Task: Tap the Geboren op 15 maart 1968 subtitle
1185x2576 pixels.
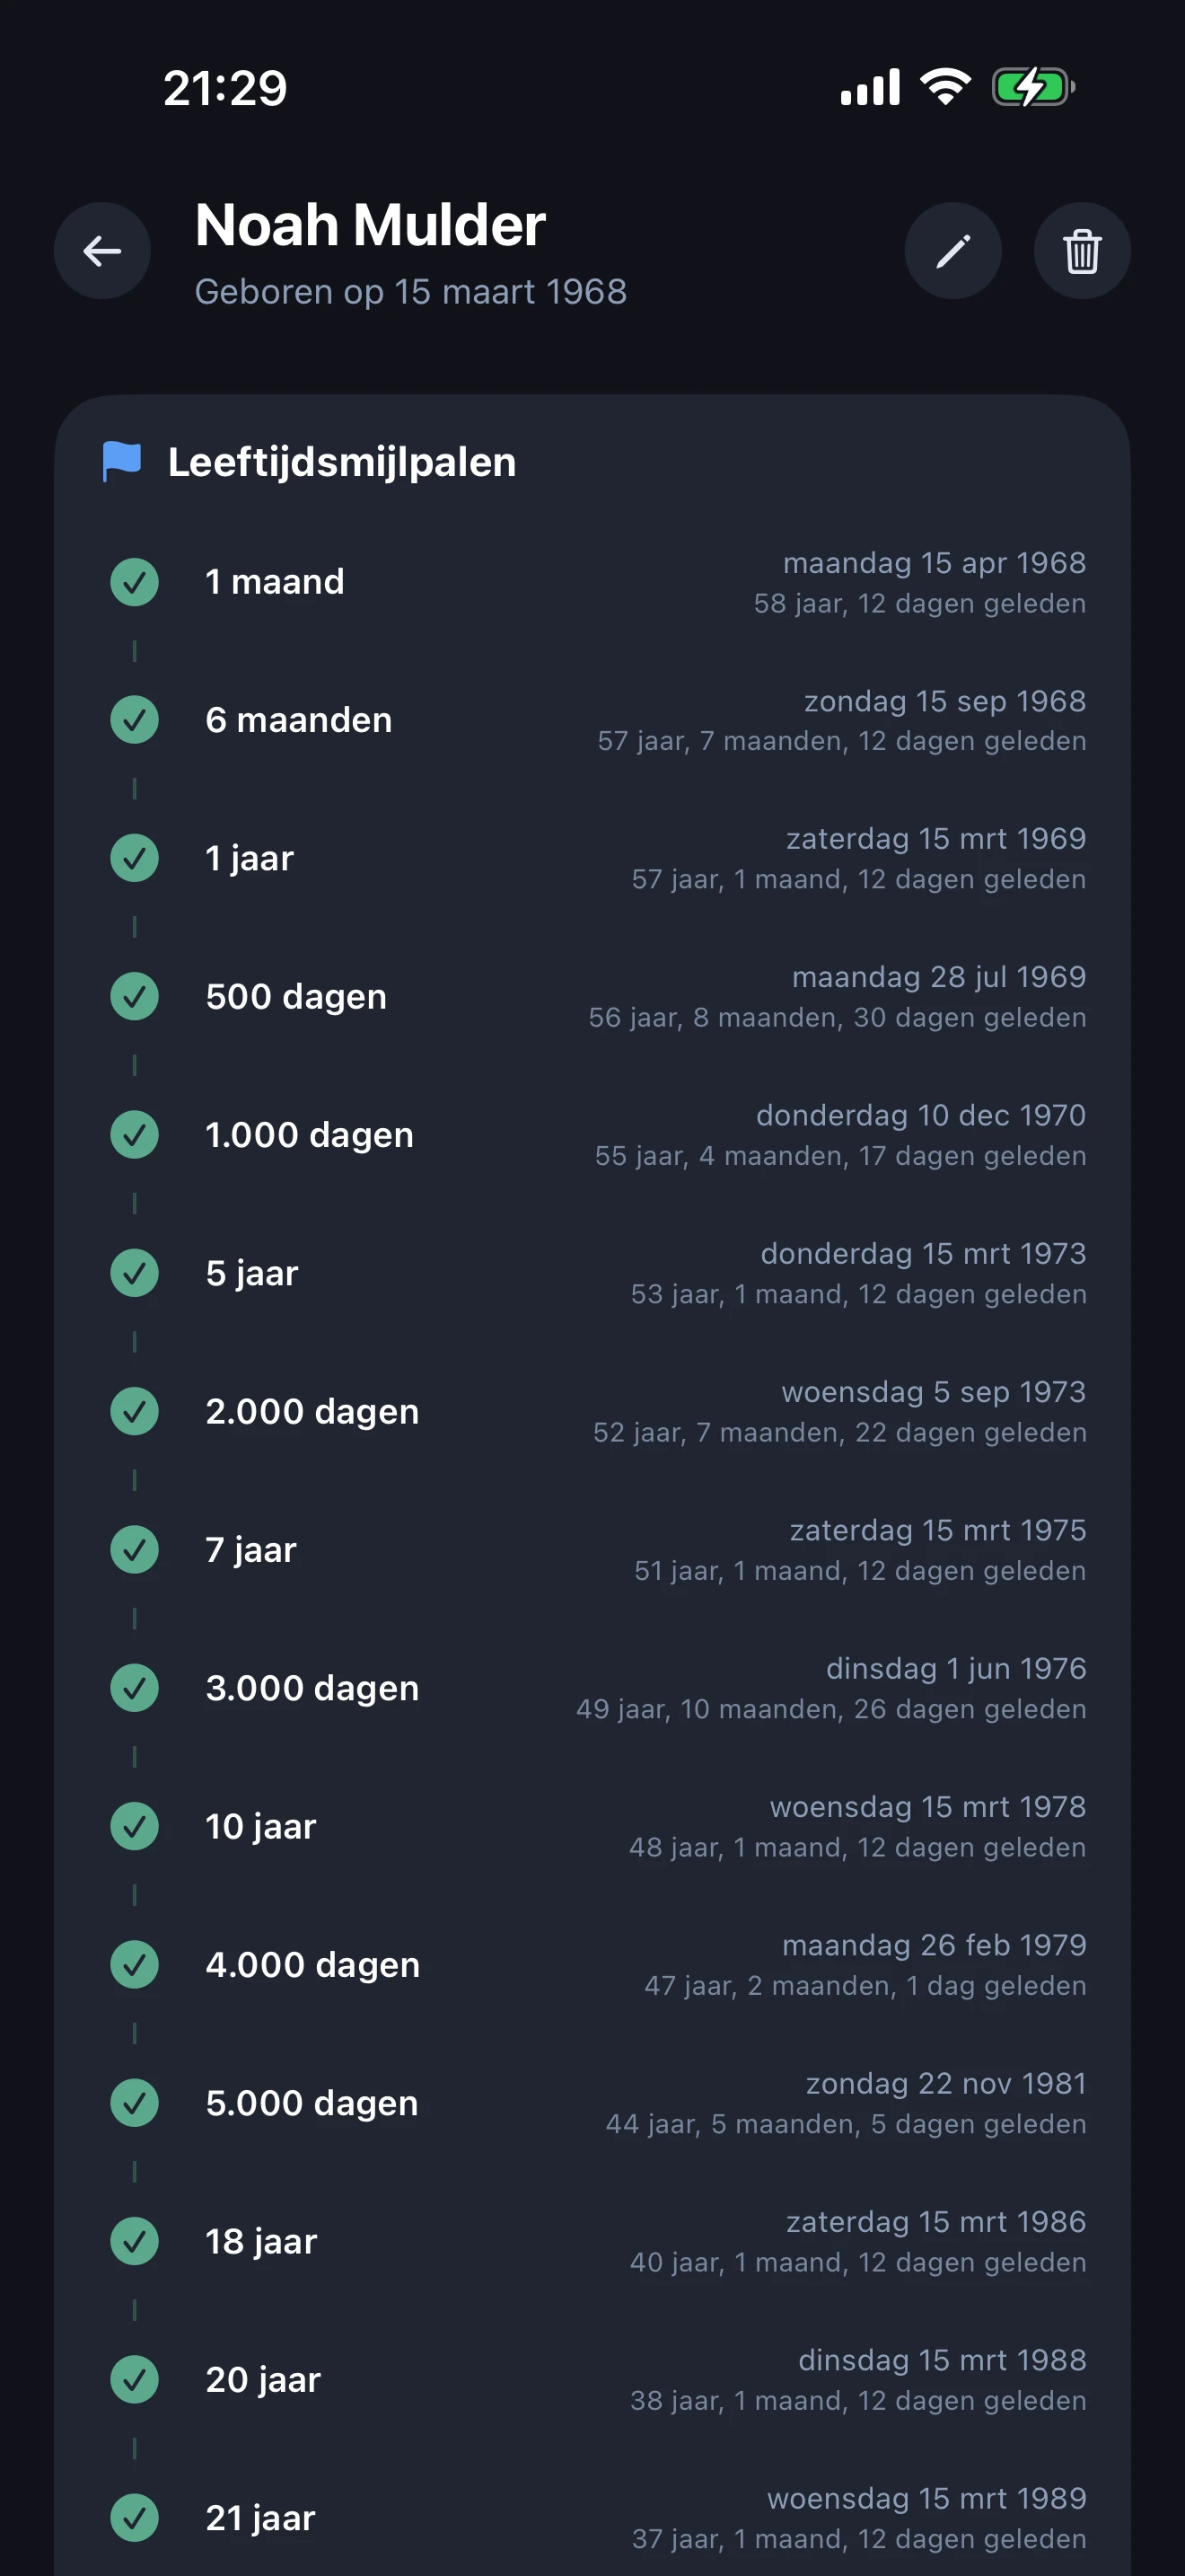Action: point(409,292)
